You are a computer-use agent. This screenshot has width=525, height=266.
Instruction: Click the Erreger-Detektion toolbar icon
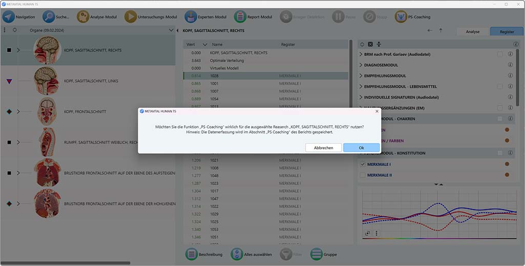286,17
